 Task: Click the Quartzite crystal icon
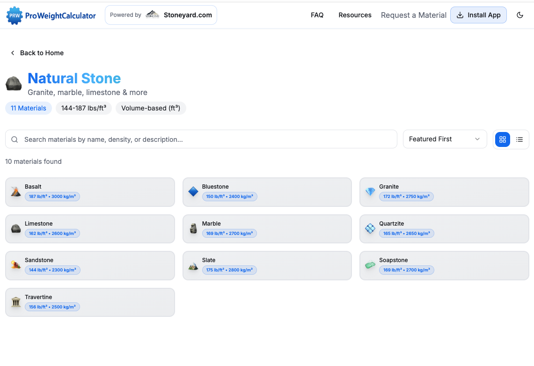coord(370,228)
